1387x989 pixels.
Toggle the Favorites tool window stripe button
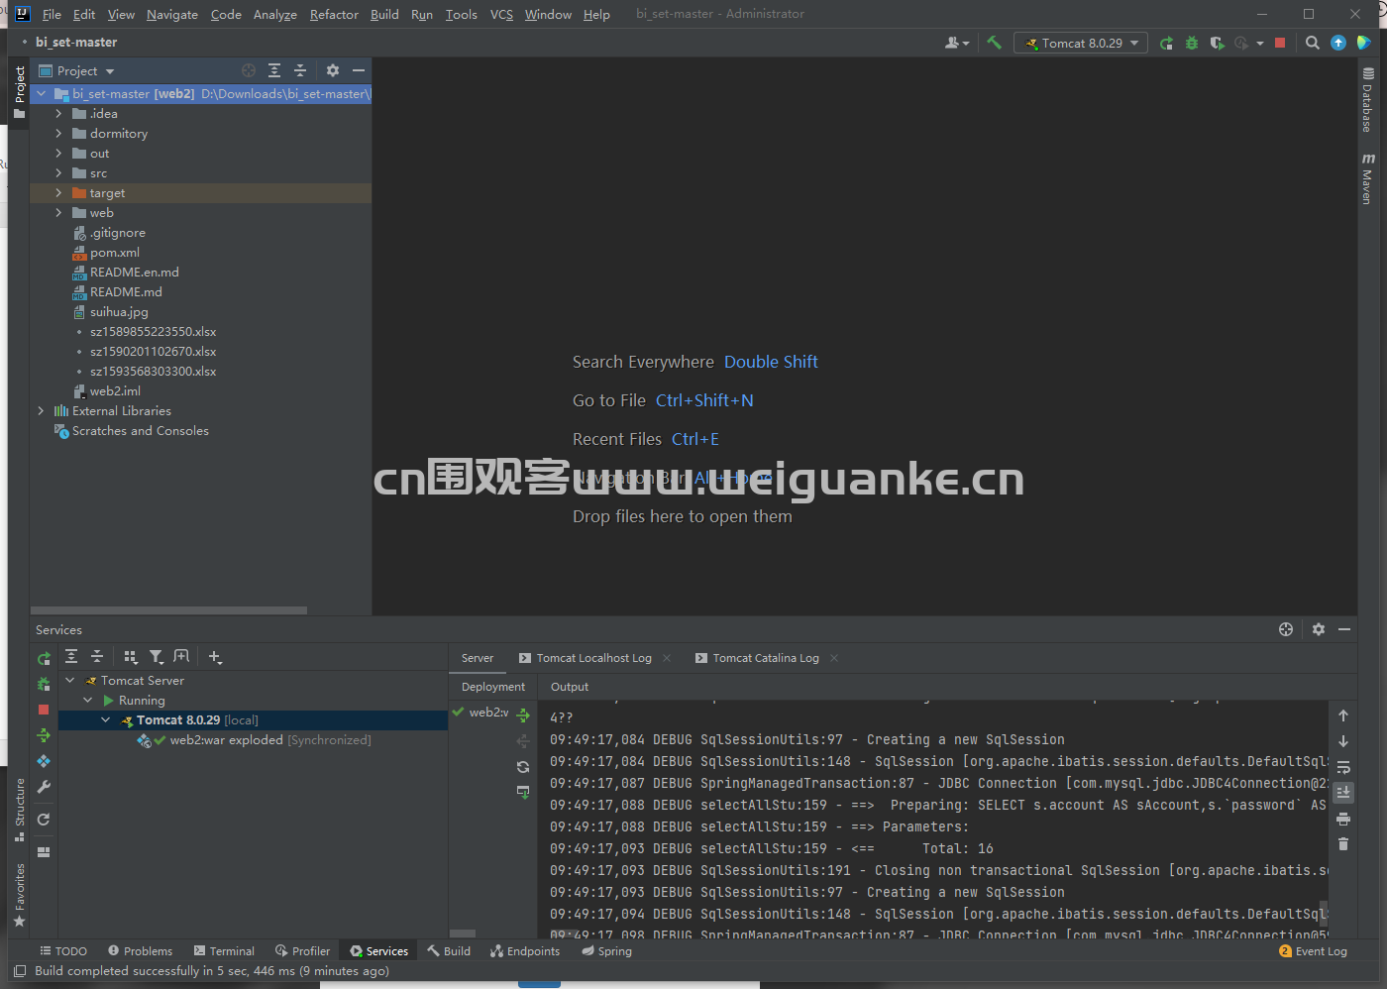(19, 895)
